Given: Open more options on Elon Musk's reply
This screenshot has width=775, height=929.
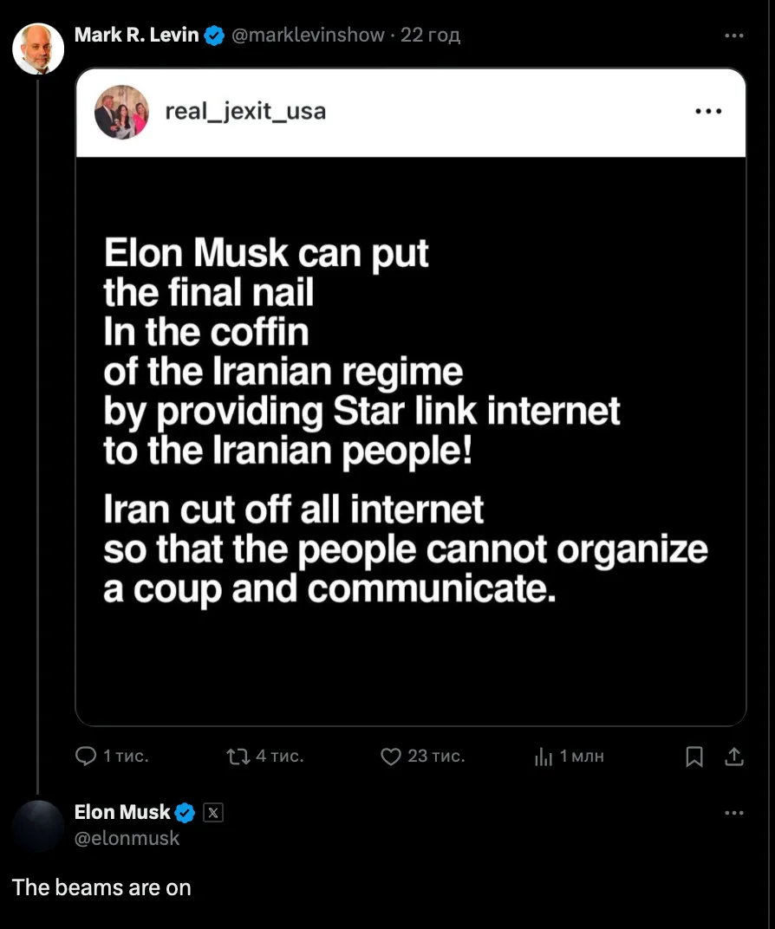Looking at the screenshot, I should (733, 813).
